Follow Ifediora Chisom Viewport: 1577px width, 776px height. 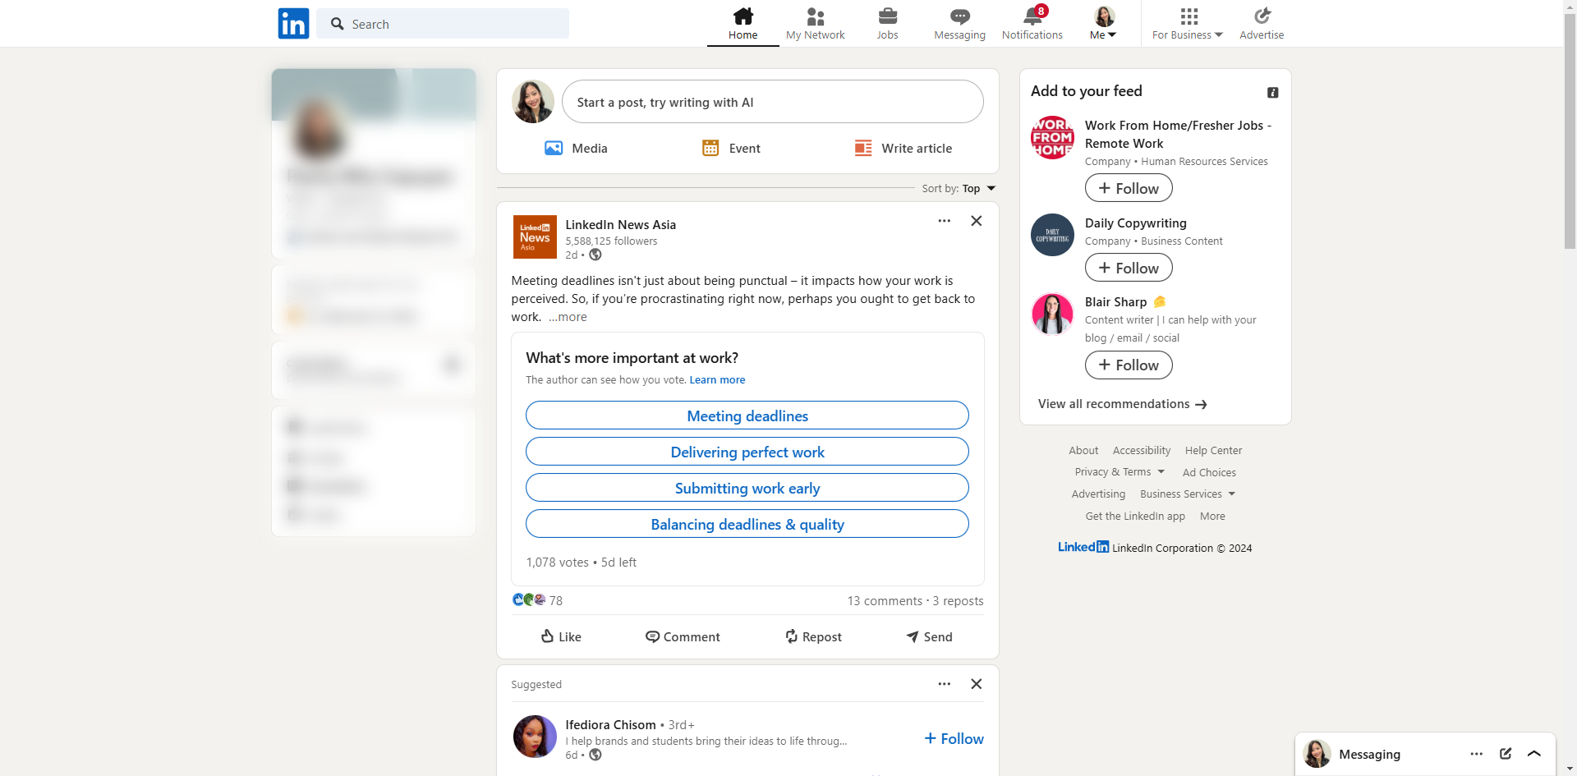pyautogui.click(x=954, y=739)
